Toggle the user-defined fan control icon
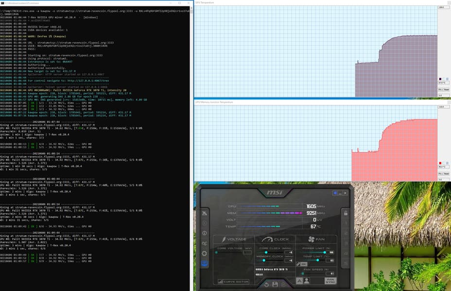 coord(307,281)
